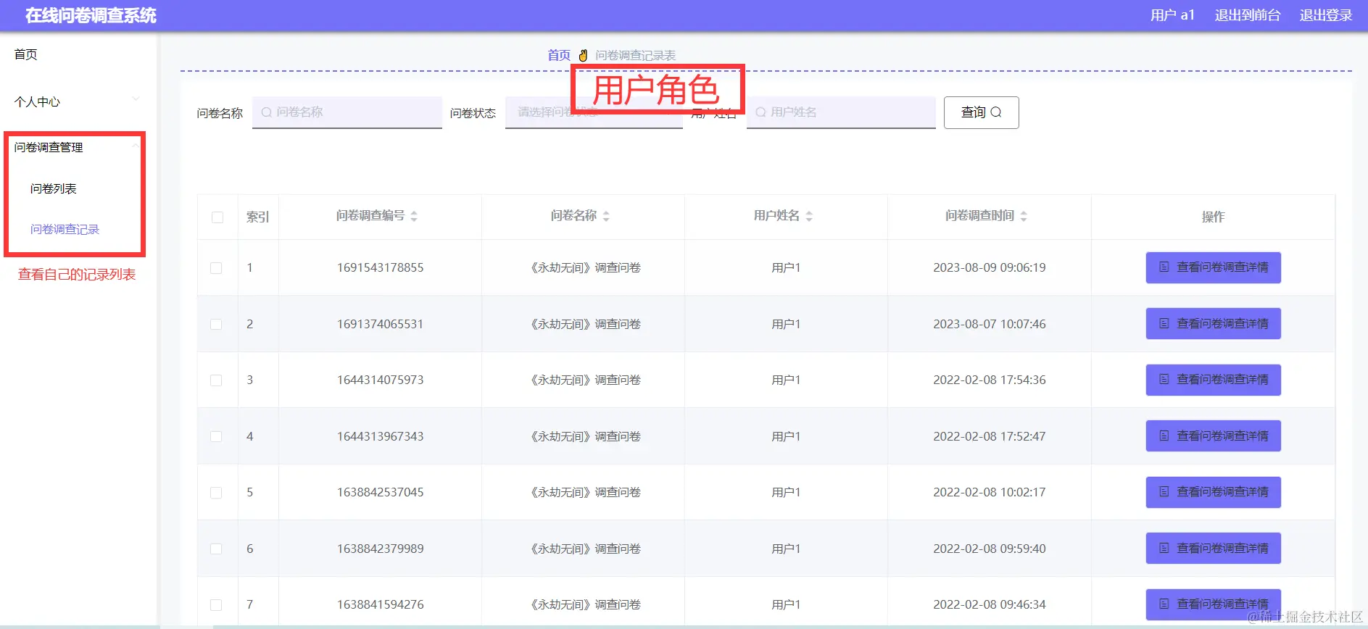Check the box for row 2 (1691374065531)

[x=216, y=324]
